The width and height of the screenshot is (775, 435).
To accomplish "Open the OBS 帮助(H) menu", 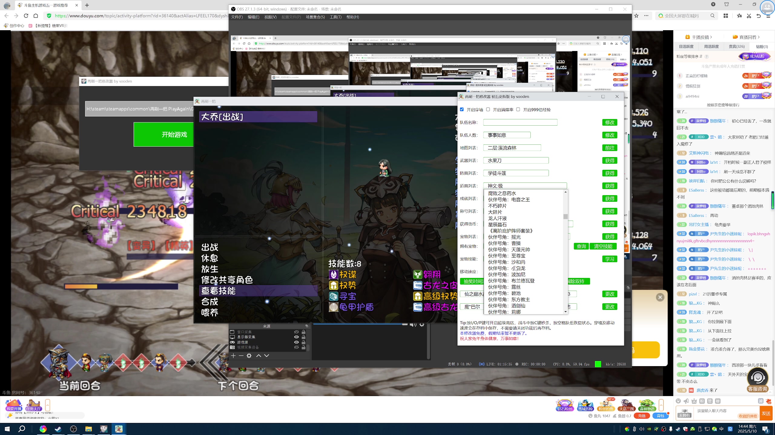I will click(x=353, y=17).
